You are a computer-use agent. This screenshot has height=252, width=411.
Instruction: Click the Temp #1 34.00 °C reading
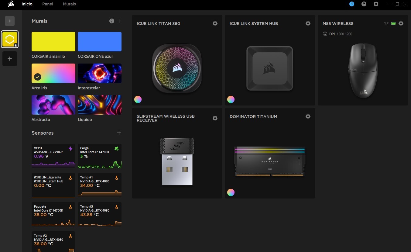point(90,185)
